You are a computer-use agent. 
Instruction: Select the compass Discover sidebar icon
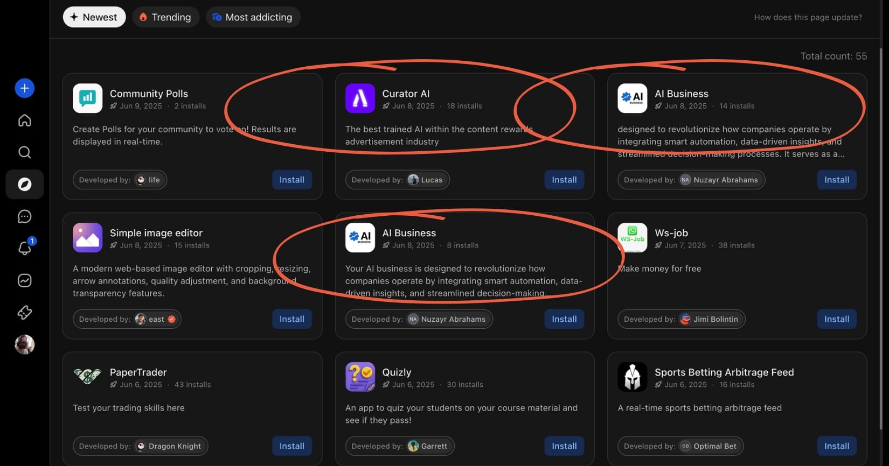point(24,185)
